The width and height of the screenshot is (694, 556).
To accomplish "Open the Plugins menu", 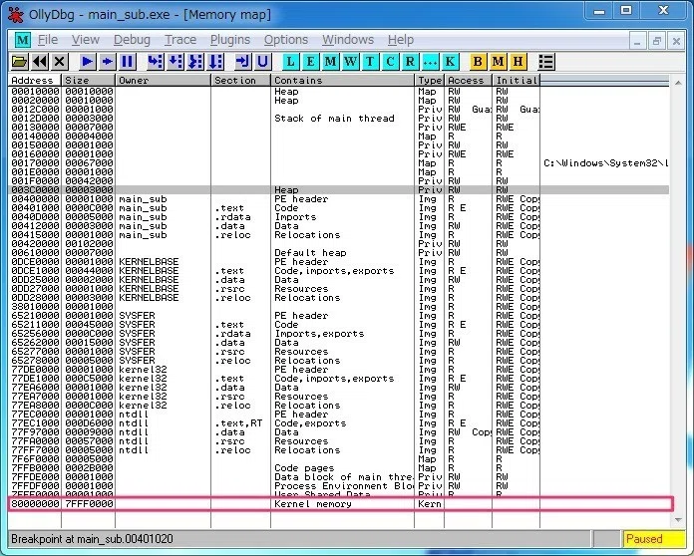I will pos(230,40).
